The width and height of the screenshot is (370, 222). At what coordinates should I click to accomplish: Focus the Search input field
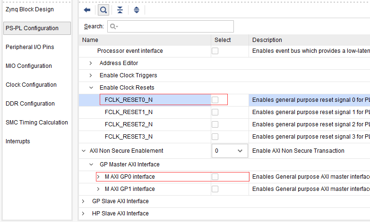[171, 26]
